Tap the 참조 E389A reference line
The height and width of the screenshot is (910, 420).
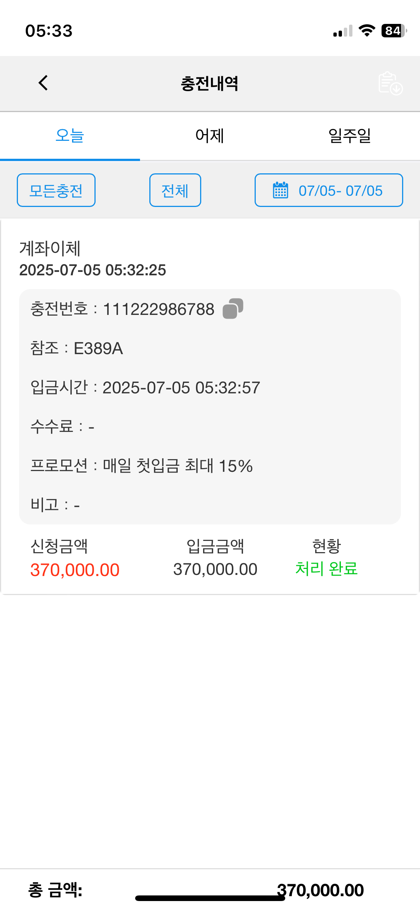77,349
